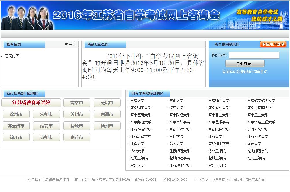Click the 东南大学 link
Image resolution: width=290 pixels, height=192 pixels.
176,100
